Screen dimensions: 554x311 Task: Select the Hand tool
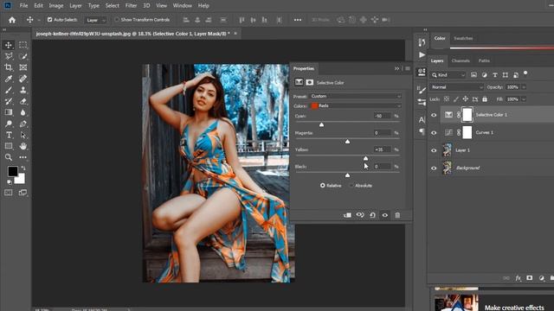coord(23,146)
